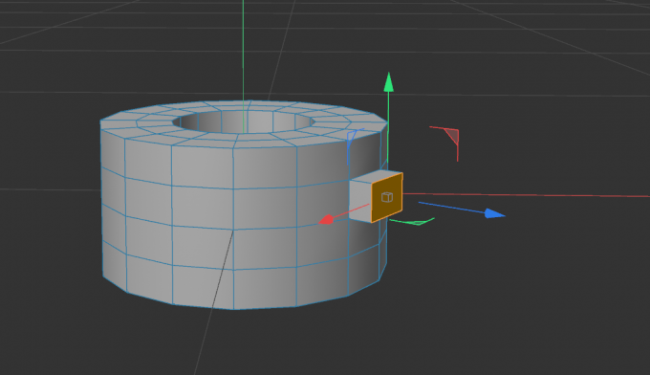Click the small cube icon on orange face
The height and width of the screenshot is (375, 650).
(387, 197)
